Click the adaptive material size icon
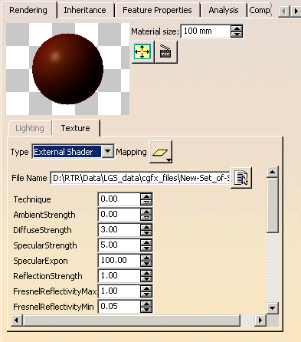 [x=142, y=51]
